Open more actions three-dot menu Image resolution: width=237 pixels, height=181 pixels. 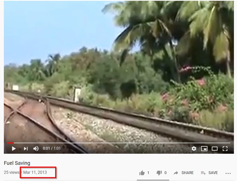[228, 174]
